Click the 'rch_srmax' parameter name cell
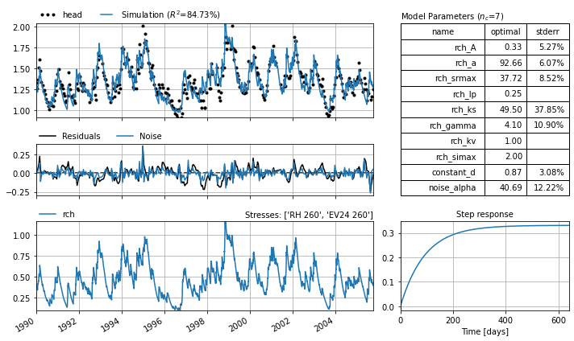This screenshot has width=574, height=341. tap(443, 79)
